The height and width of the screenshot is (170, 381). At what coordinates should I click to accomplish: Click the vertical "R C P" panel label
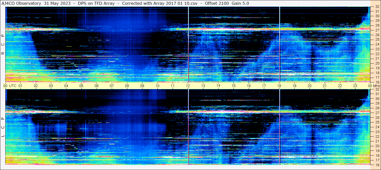pos(3,45)
